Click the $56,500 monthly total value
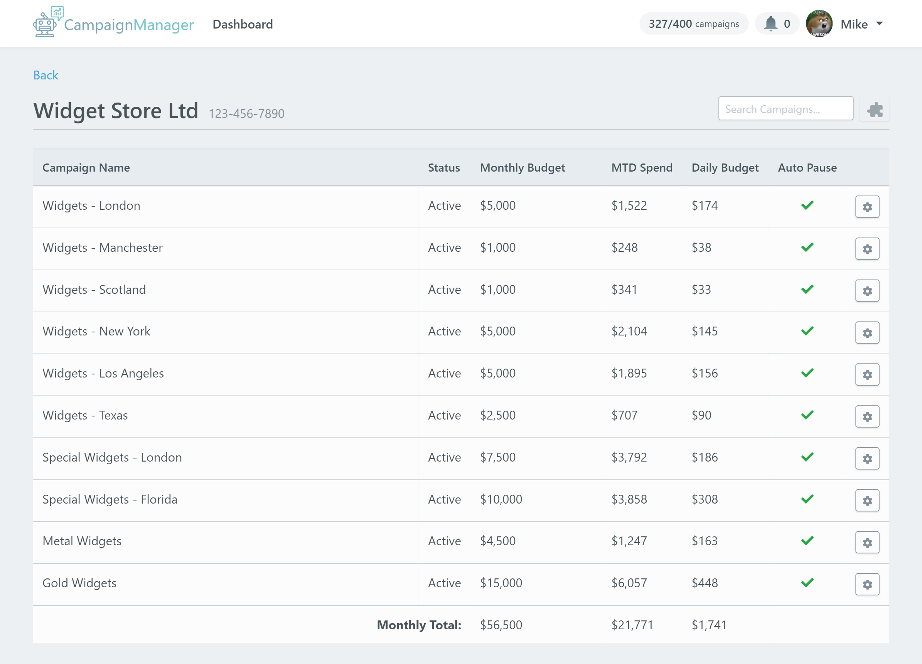Image resolution: width=922 pixels, height=664 pixels. tap(501, 625)
